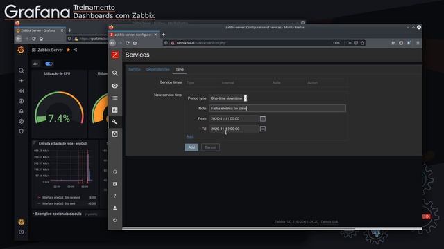Click the horizontal scrollbar at the window bottom

coord(239,228)
